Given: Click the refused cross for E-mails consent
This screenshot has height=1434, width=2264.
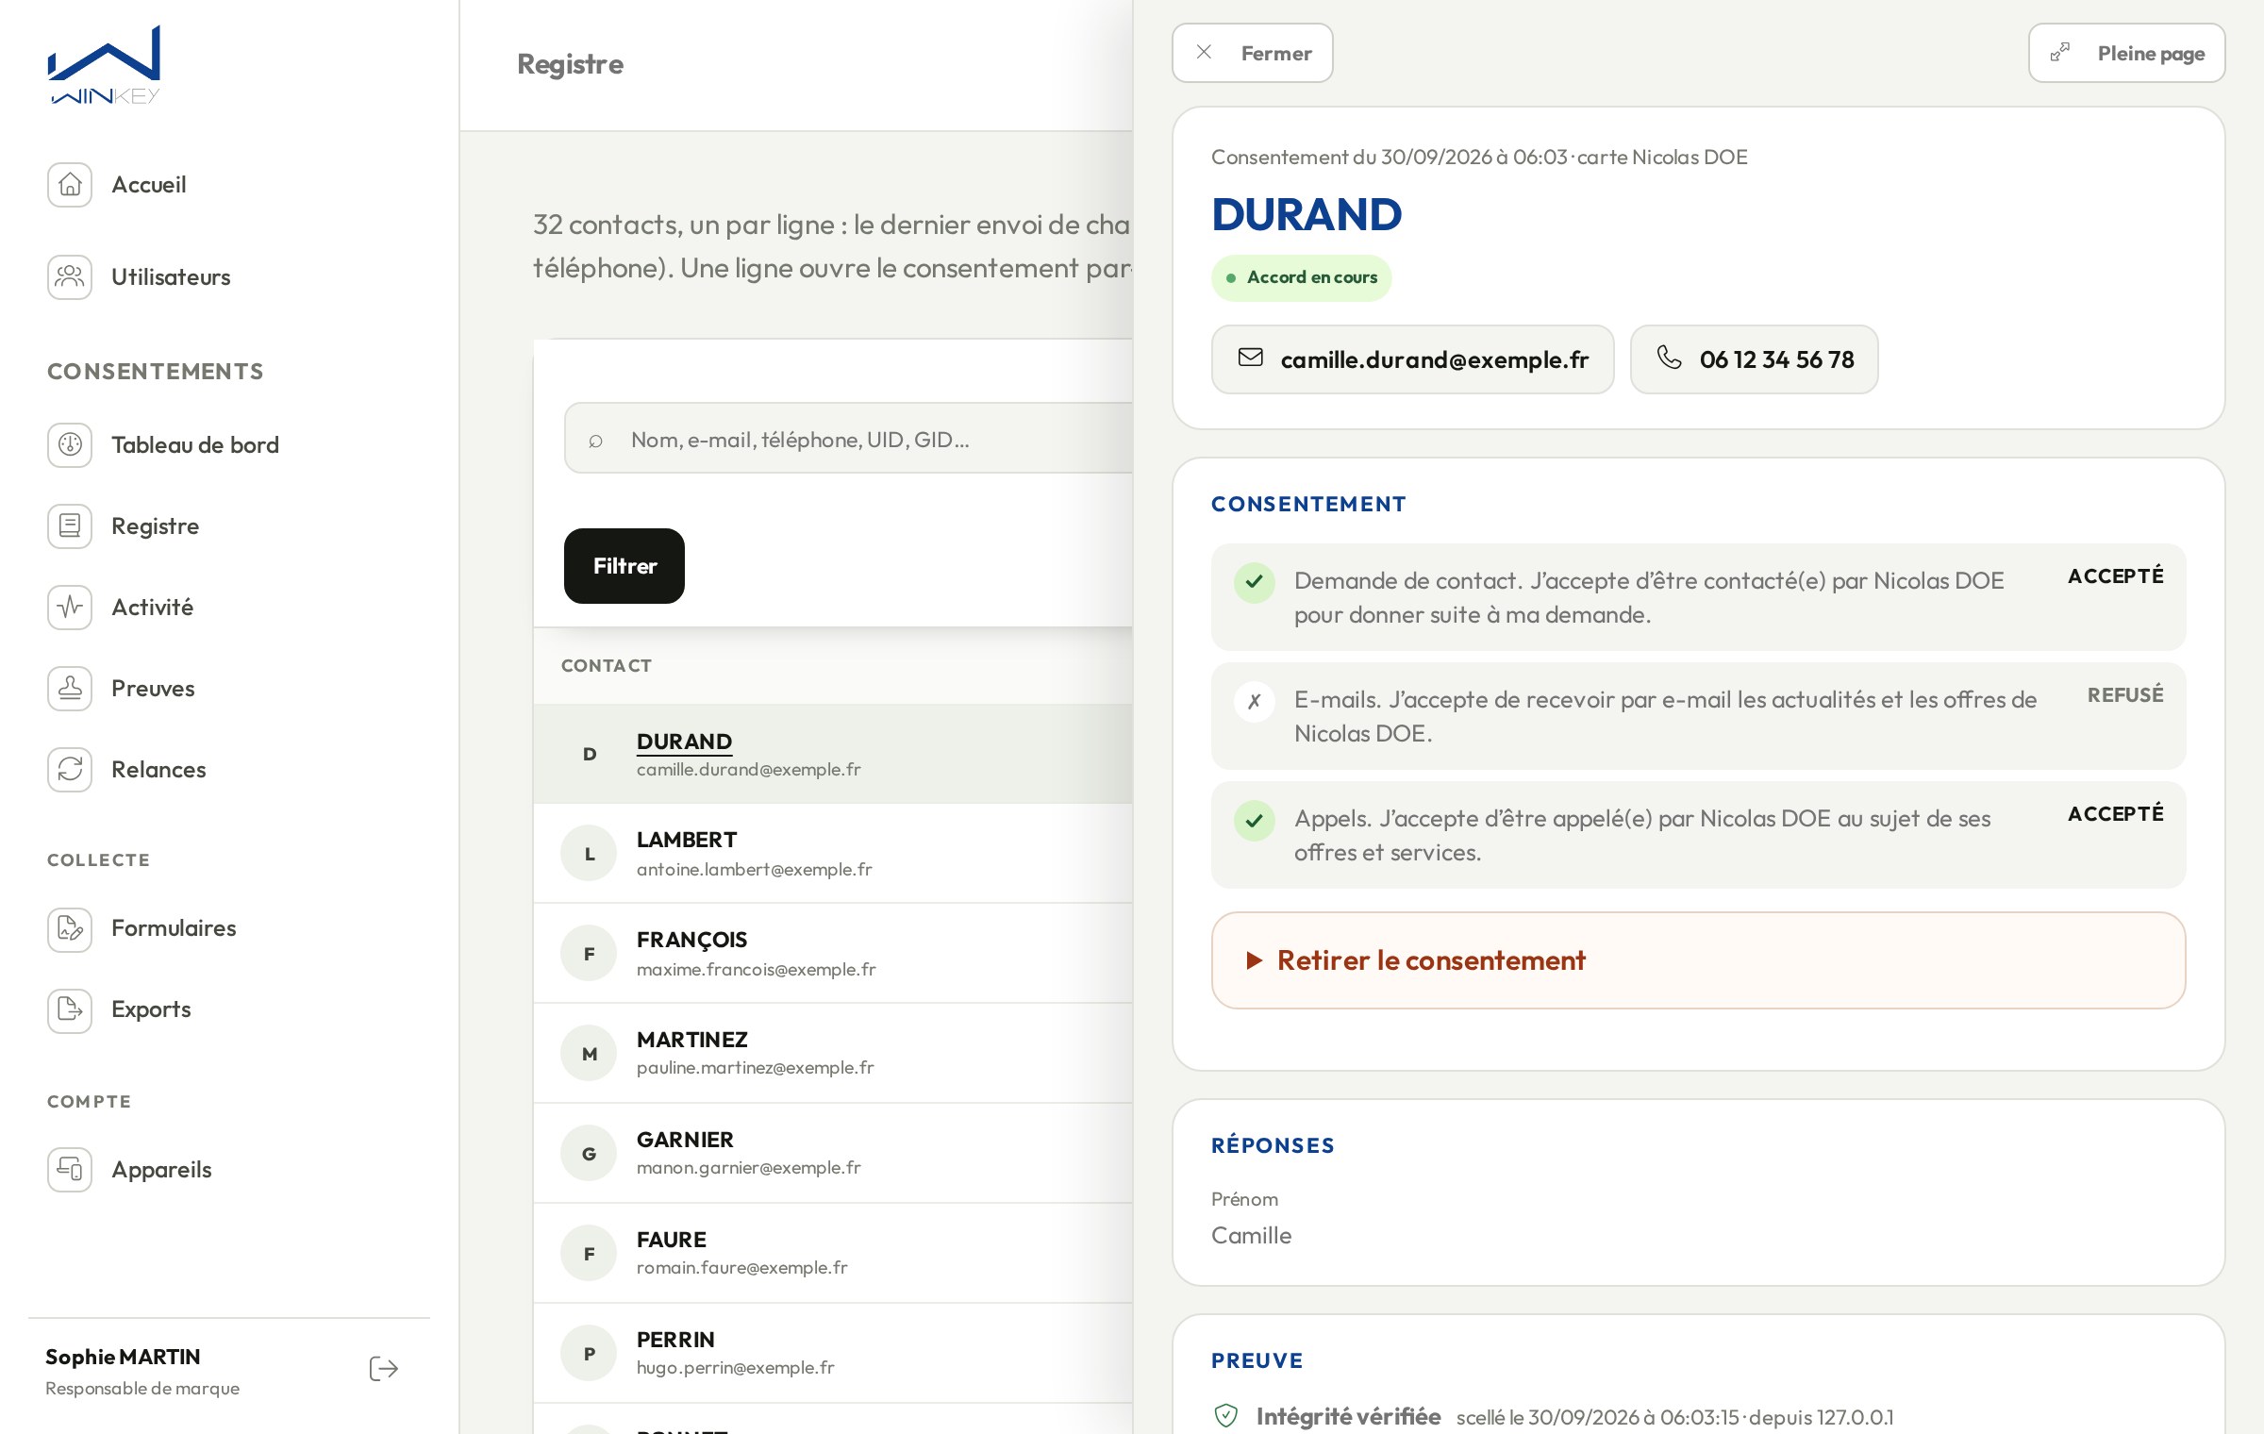Looking at the screenshot, I should [x=1255, y=701].
